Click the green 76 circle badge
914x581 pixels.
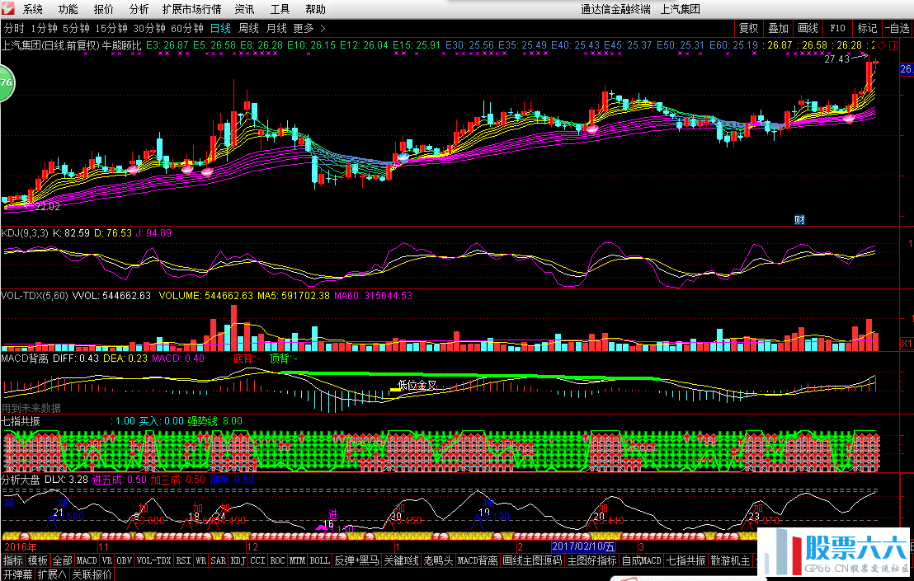pos(6,82)
